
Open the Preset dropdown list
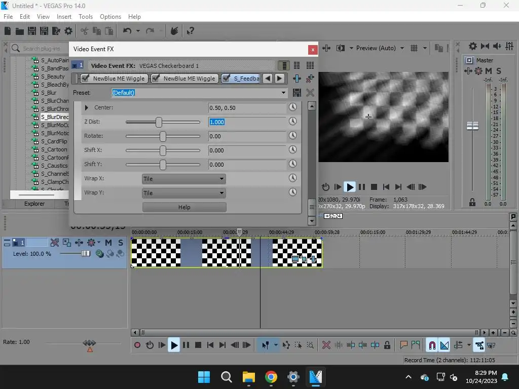click(x=283, y=93)
